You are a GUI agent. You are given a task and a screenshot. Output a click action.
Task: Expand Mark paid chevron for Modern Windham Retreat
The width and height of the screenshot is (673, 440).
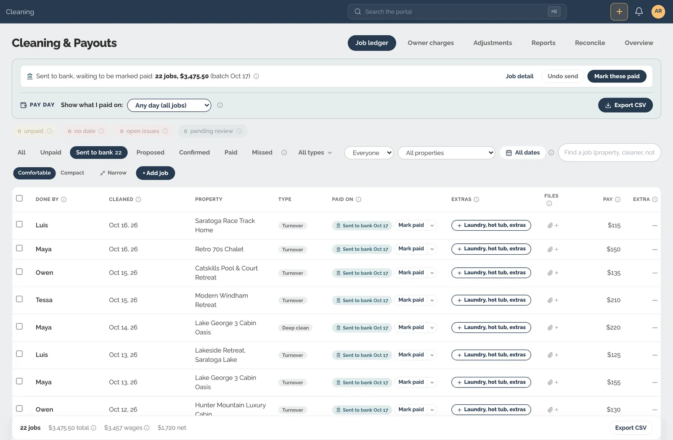432,300
